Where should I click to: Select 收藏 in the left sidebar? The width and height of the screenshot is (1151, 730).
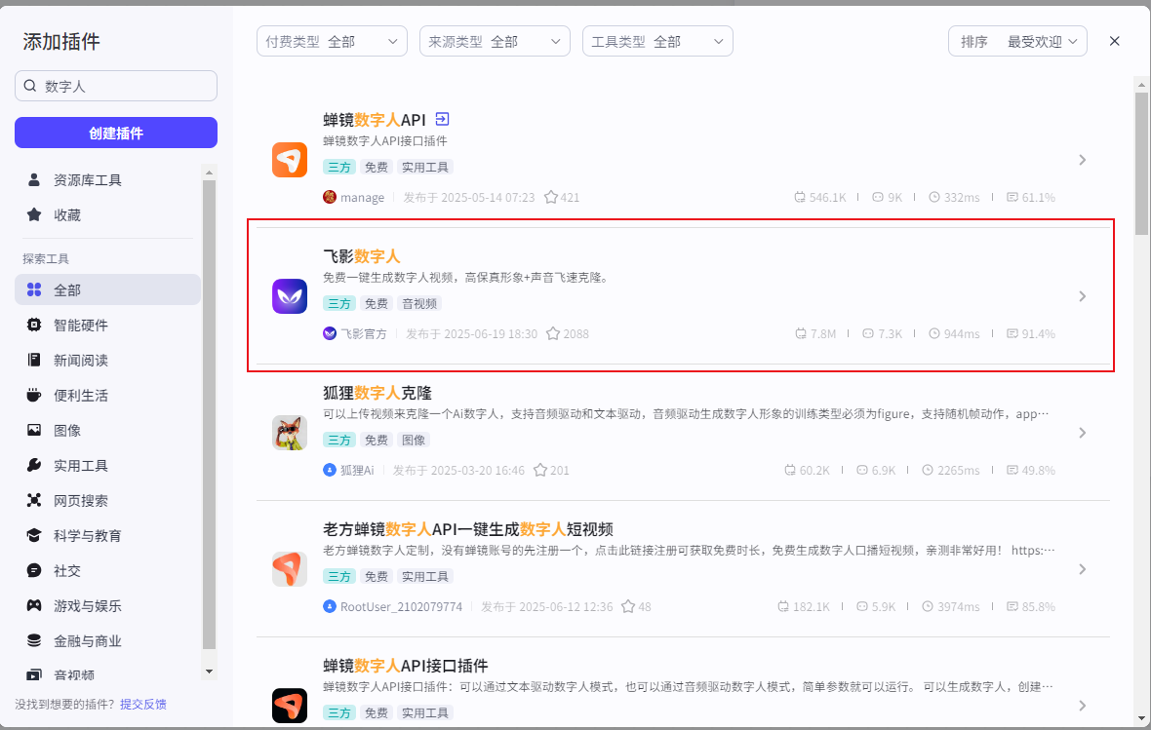(67, 214)
